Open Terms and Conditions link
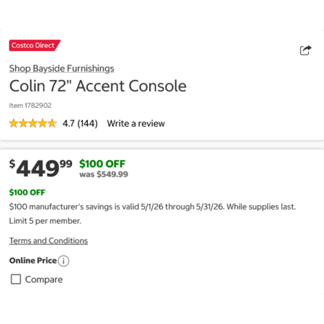This screenshot has width=324, height=324. click(48, 240)
